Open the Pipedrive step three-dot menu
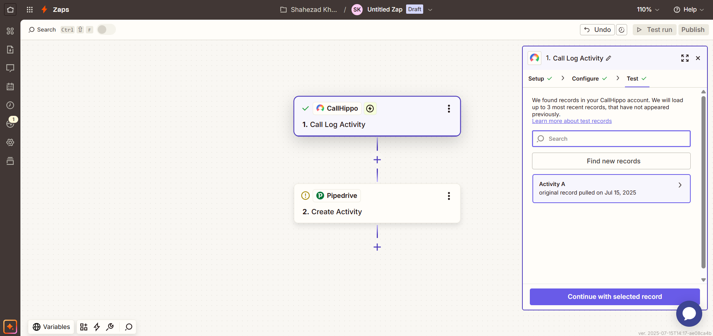The width and height of the screenshot is (713, 336). click(x=449, y=196)
